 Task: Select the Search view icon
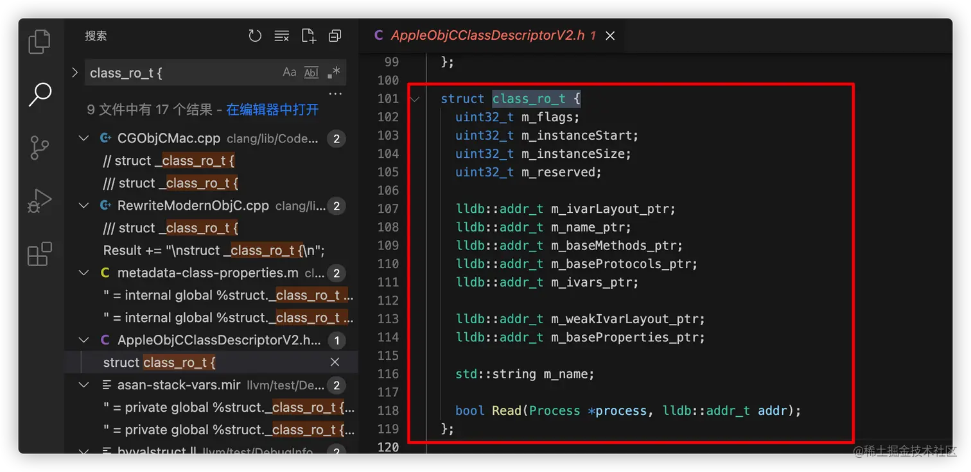[x=40, y=94]
